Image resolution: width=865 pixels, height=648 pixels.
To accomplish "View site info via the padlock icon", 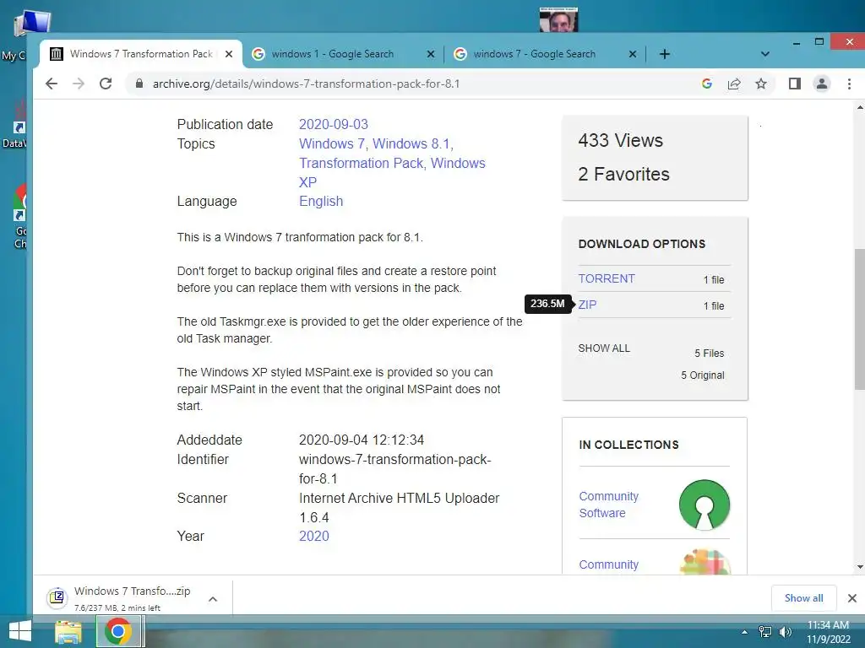I will point(139,84).
